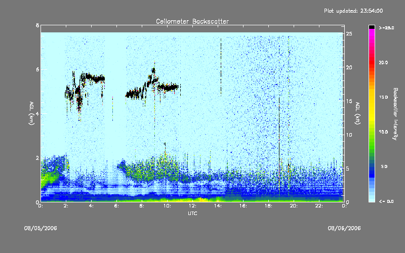The height and width of the screenshot is (253, 405).
Task: Click the "15" tick on kft axis
Action: 349,101
